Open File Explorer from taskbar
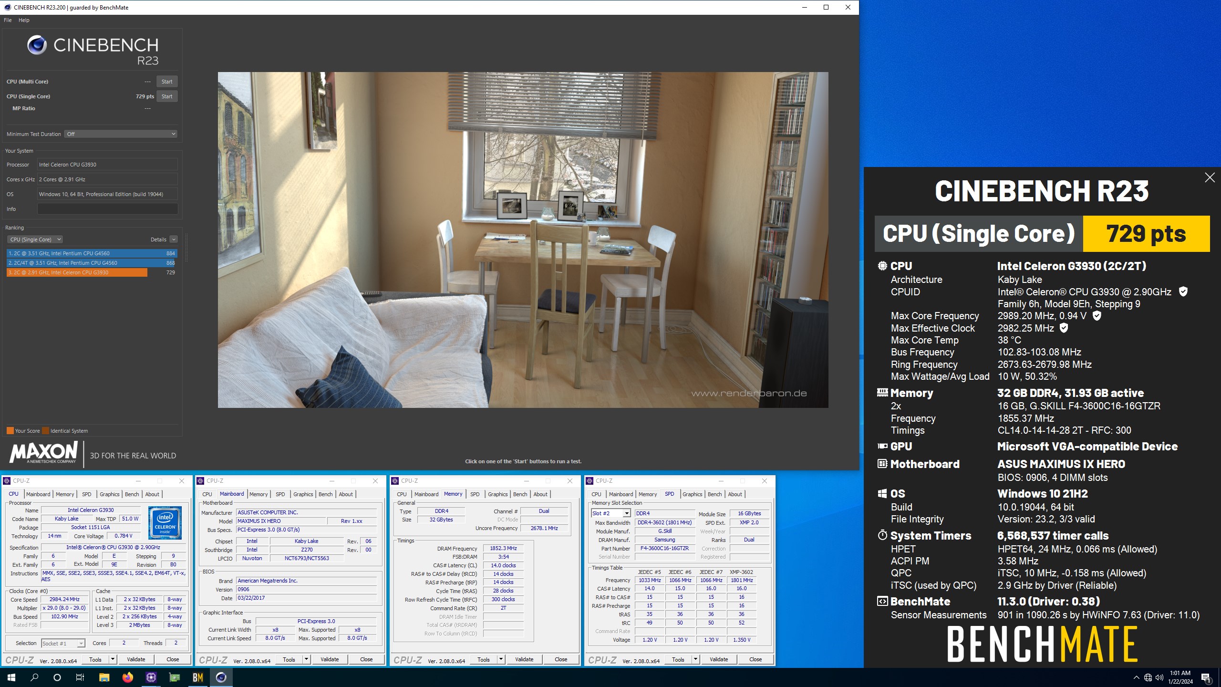The height and width of the screenshot is (687, 1221). click(104, 677)
